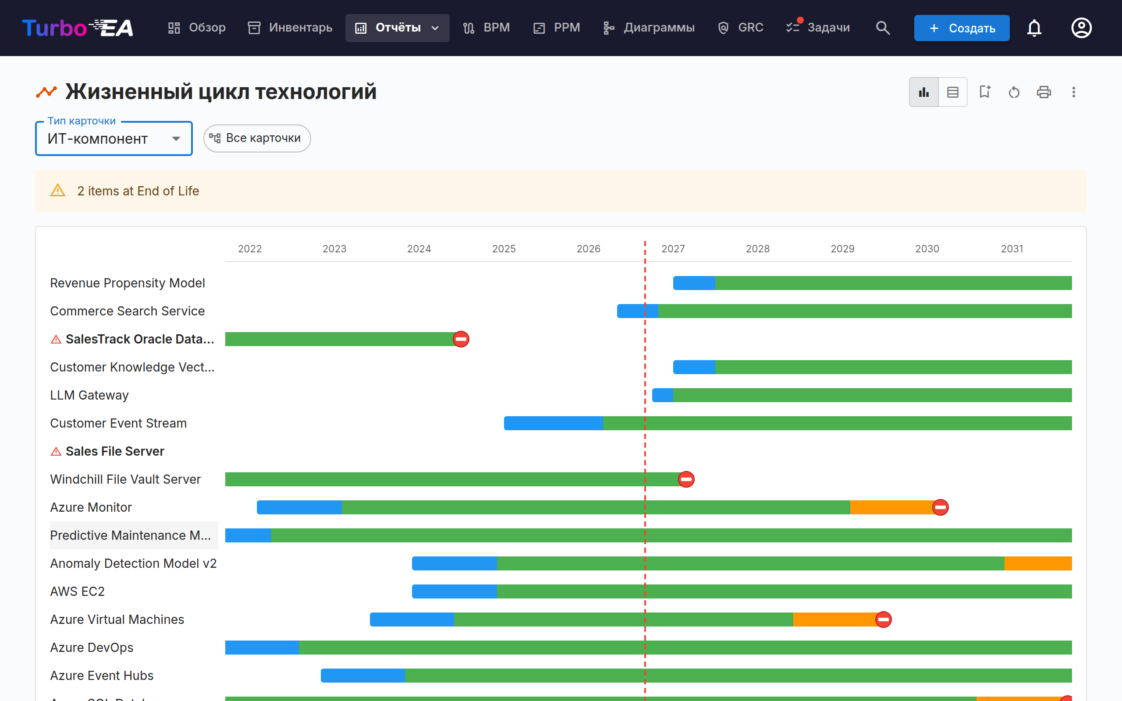Open the notifications bell
1122x701 pixels.
(1034, 28)
